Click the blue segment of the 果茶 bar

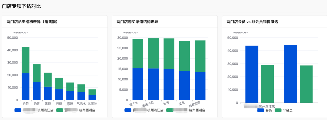[48, 93]
